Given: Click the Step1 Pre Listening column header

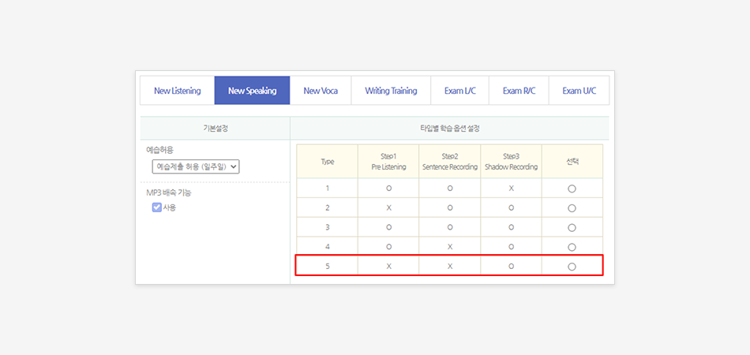Looking at the screenshot, I should click(388, 162).
